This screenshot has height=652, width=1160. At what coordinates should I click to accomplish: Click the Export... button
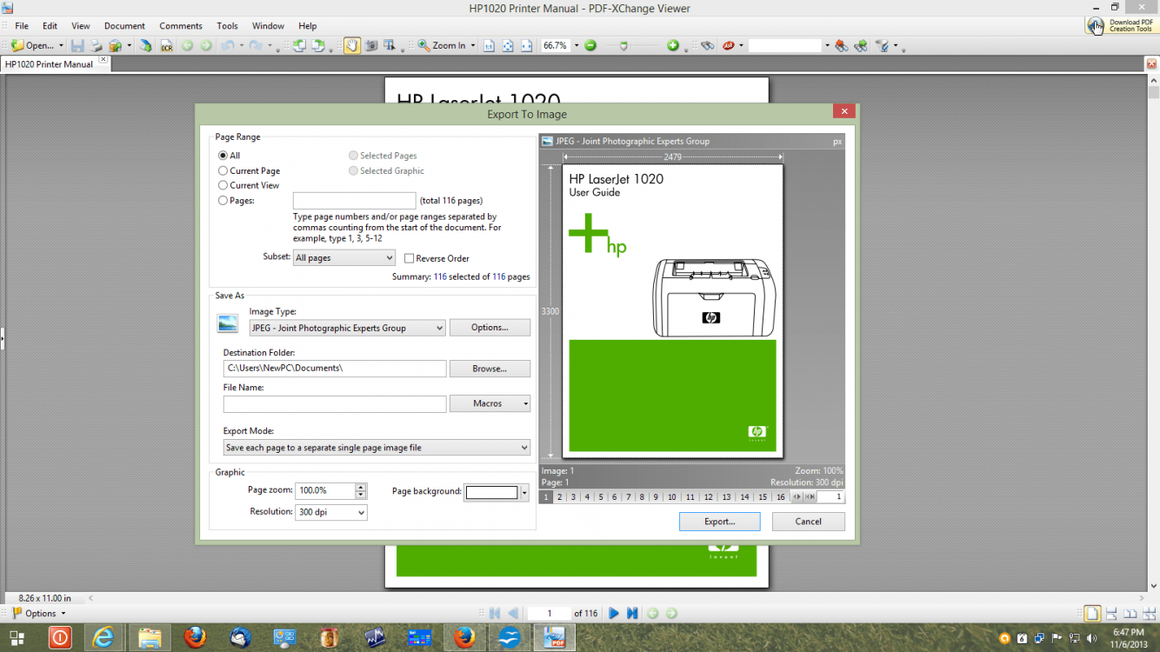pos(719,522)
